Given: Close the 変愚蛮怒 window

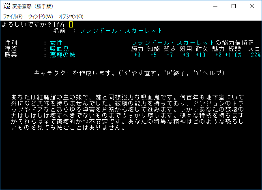Looking at the screenshot, I should 252,6.
